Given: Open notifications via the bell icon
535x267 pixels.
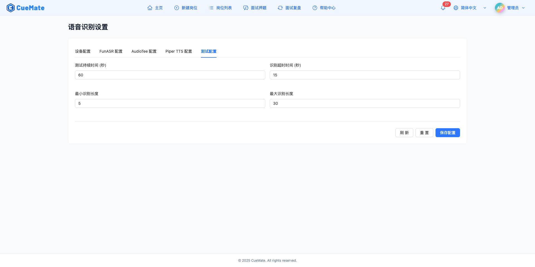Looking at the screenshot, I should [x=443, y=8].
